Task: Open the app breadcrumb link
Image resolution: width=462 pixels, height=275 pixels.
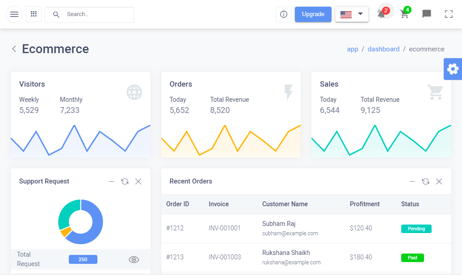Action: coord(353,49)
